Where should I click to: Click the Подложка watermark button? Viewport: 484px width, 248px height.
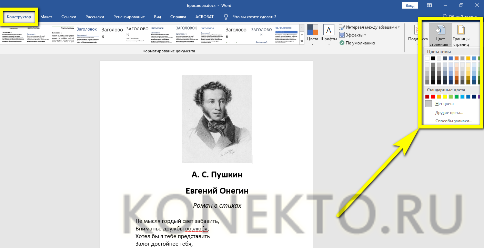[x=417, y=34]
